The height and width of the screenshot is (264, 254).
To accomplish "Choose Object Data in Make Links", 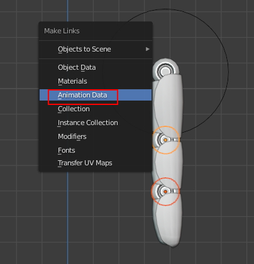I will (x=96, y=67).
